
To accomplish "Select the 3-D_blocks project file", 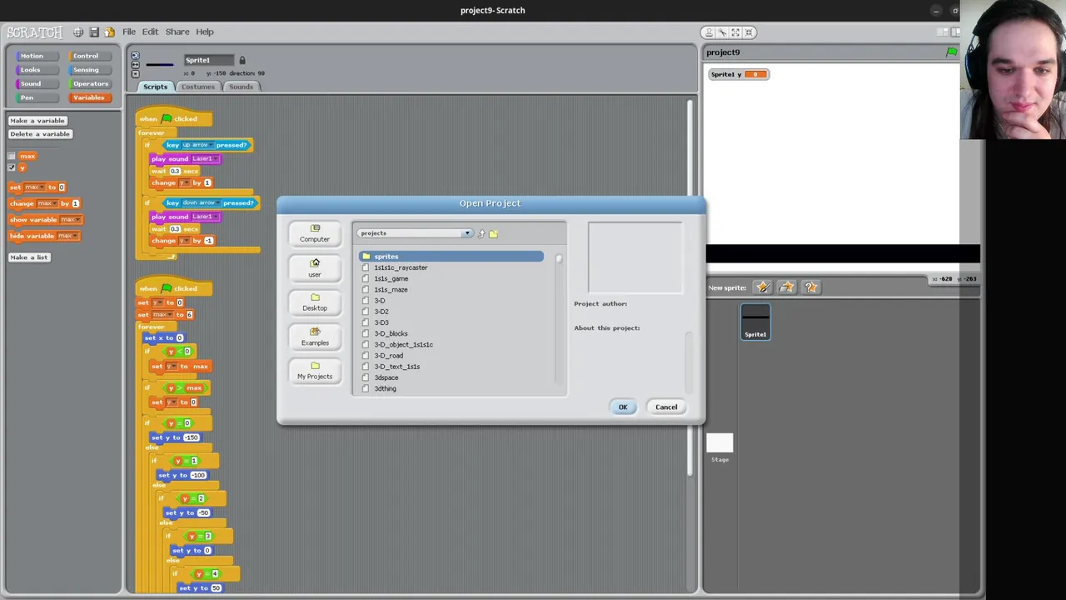I will pyautogui.click(x=391, y=333).
